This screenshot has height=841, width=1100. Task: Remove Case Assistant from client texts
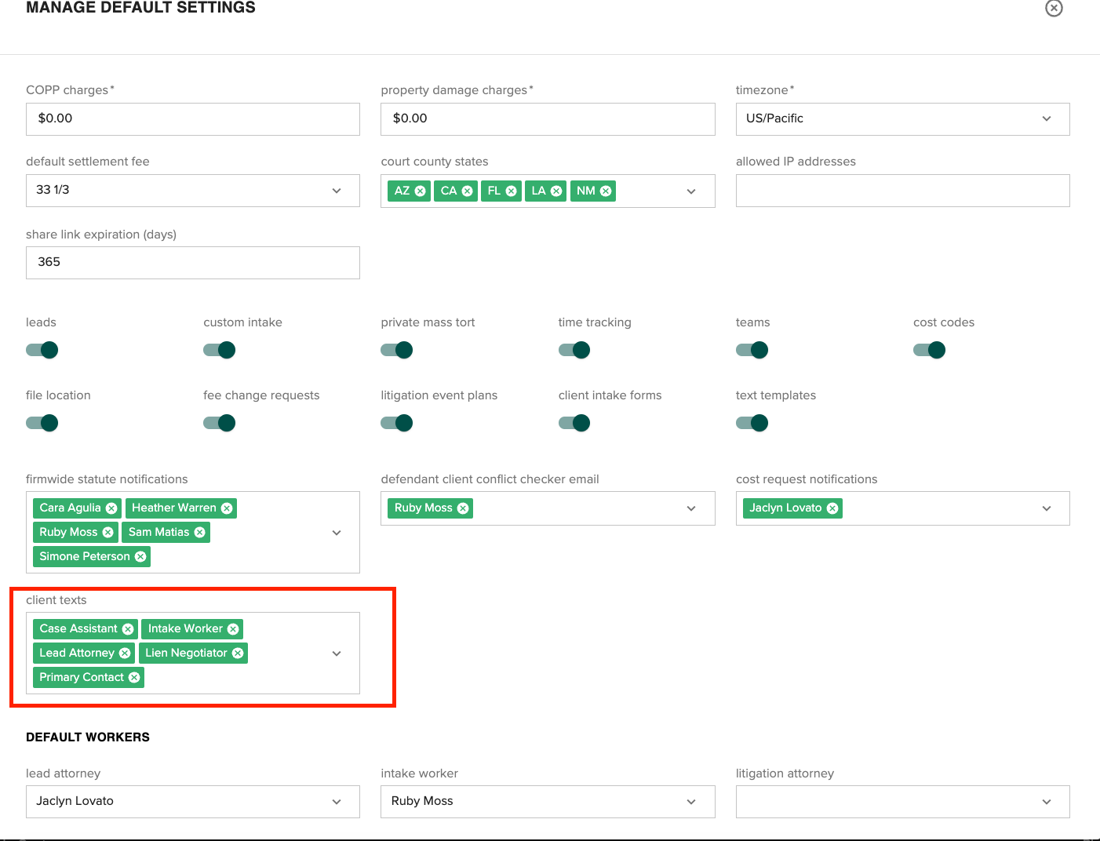pos(128,629)
